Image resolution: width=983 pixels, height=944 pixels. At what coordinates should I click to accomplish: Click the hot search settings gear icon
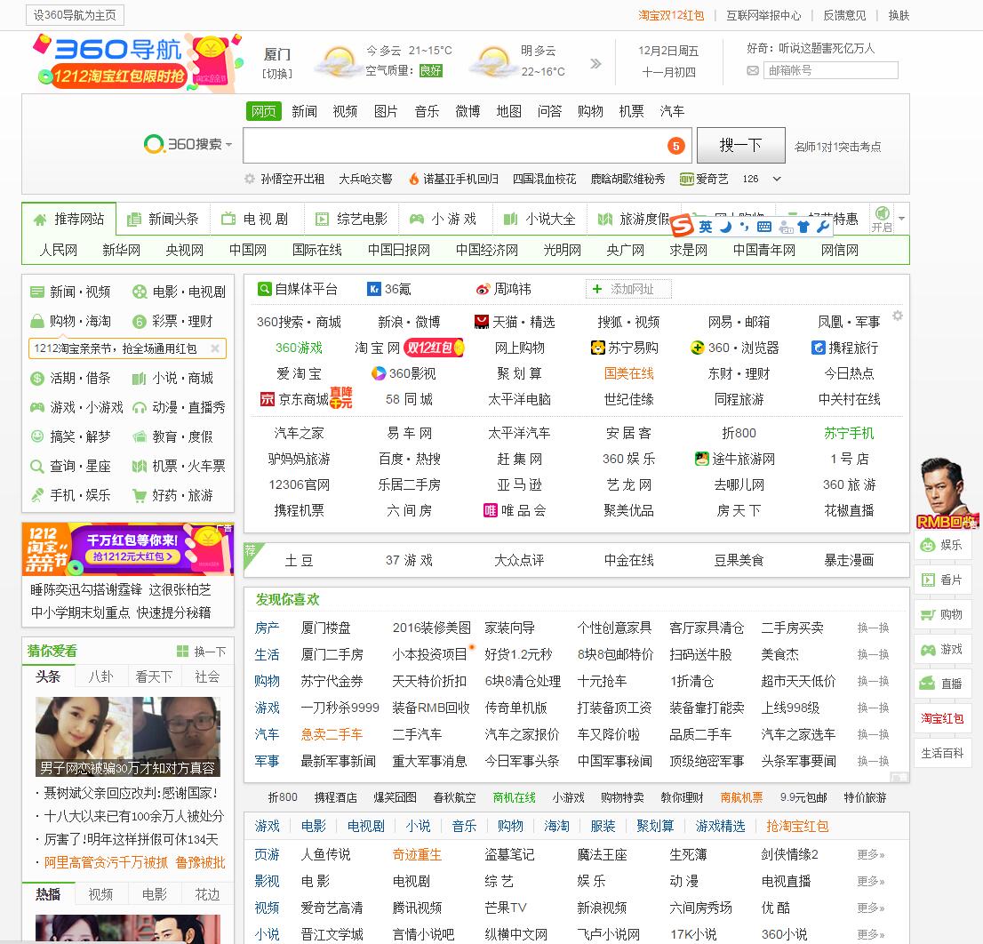coord(250,179)
